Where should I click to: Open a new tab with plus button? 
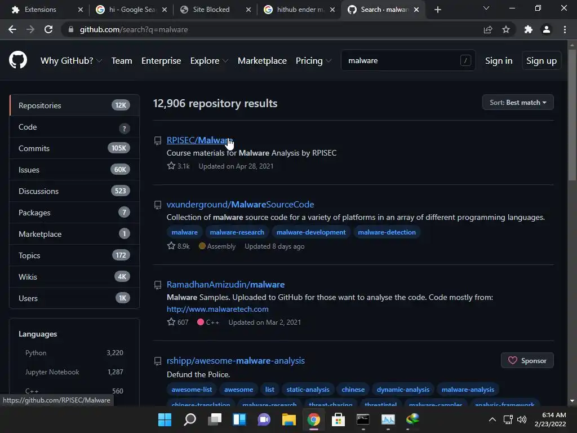(x=437, y=10)
